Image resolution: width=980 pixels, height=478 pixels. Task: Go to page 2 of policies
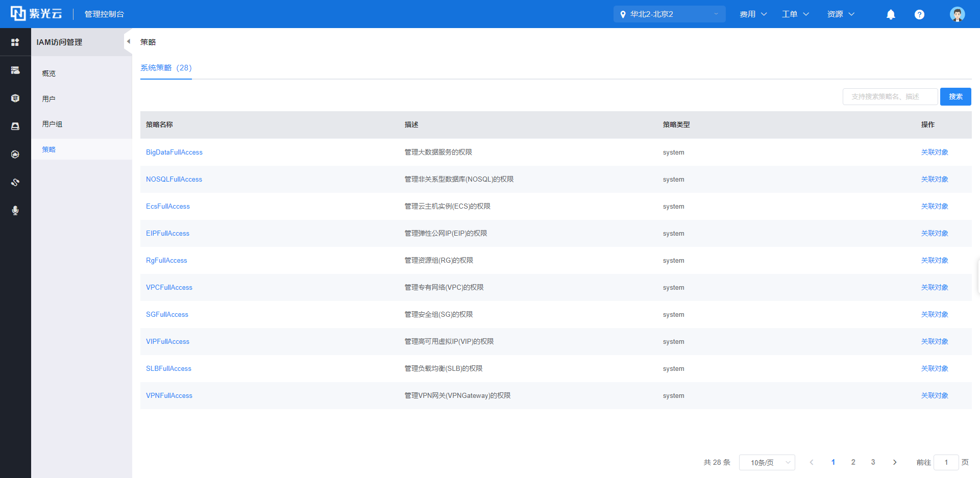(853, 462)
